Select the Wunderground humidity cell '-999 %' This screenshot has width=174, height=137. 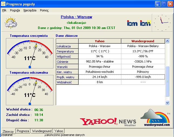(143, 56)
